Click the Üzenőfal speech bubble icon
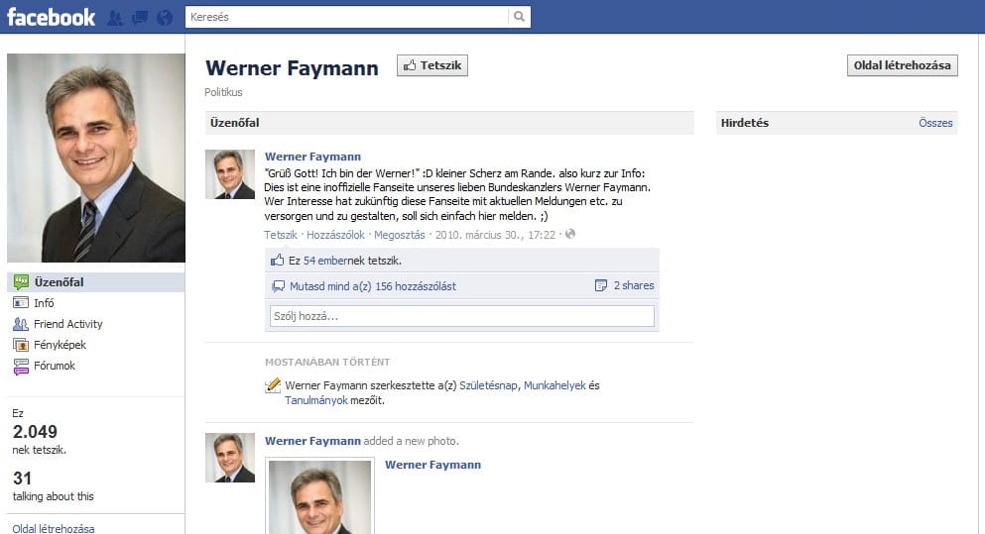 pyautogui.click(x=21, y=282)
